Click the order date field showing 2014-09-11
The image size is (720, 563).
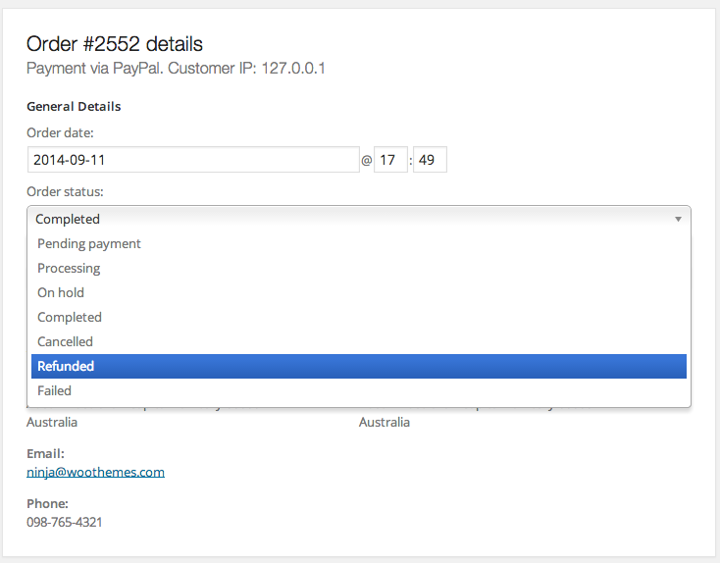(x=193, y=160)
